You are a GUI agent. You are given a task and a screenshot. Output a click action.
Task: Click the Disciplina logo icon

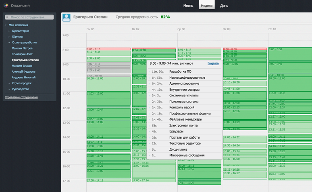[6, 6]
